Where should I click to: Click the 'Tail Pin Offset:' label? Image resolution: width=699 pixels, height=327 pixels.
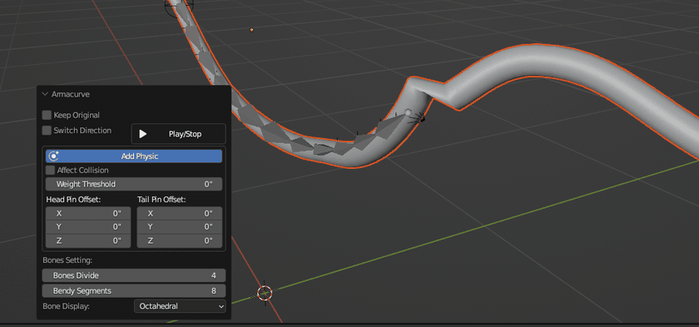point(161,200)
